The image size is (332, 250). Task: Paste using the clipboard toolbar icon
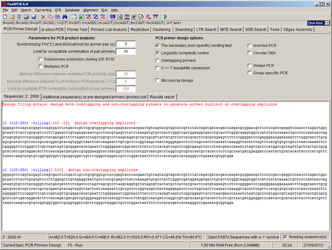click(x=58, y=17)
